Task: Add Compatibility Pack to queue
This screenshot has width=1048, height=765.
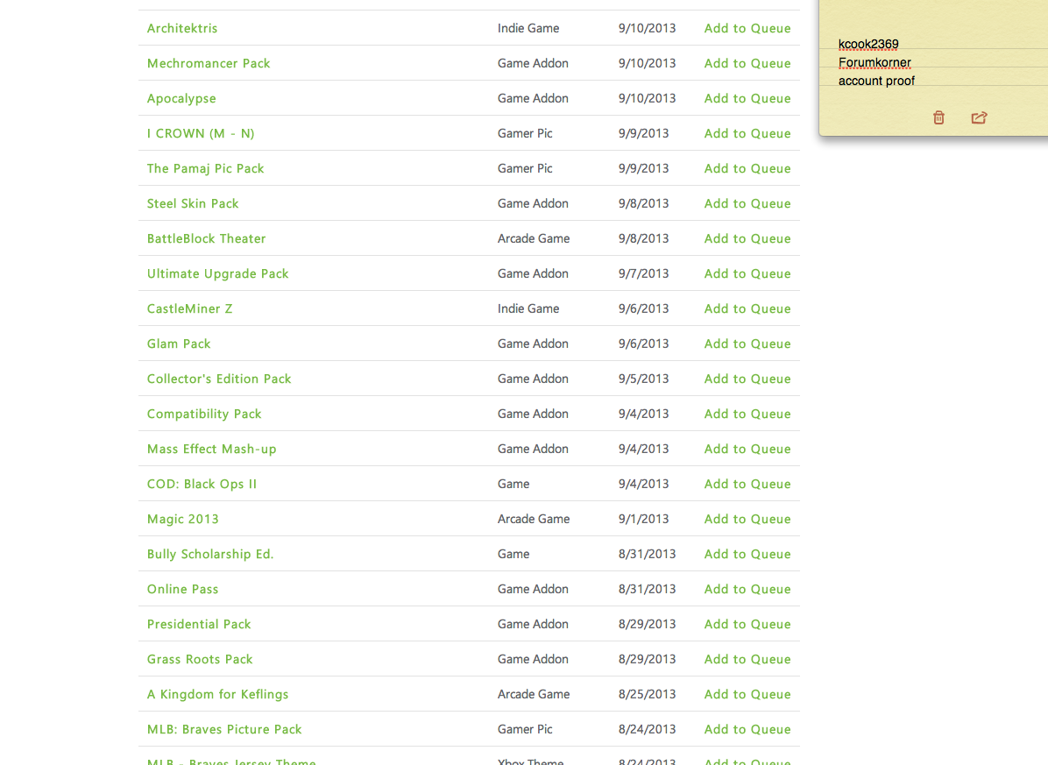Action: pos(747,414)
